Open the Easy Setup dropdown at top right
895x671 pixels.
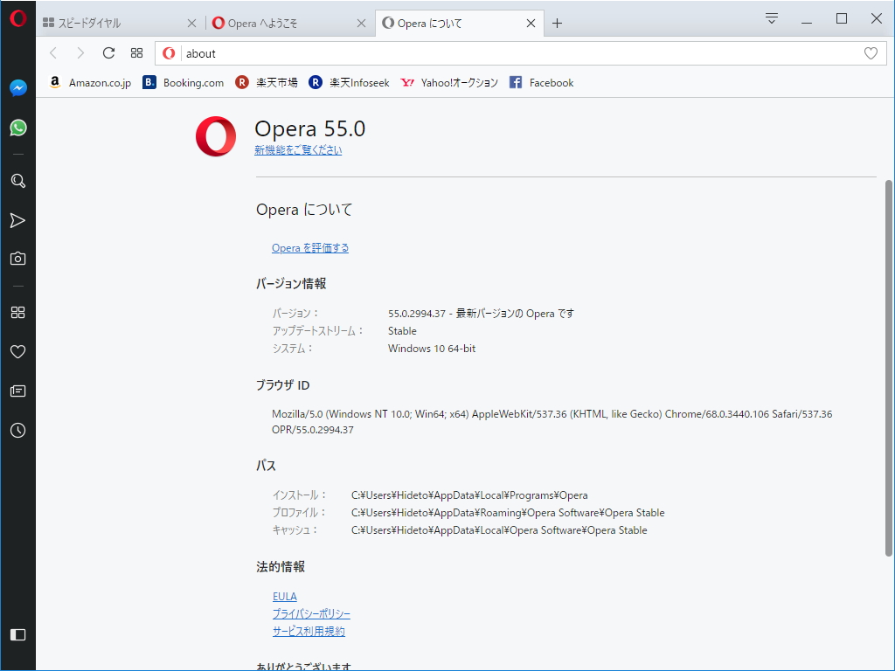coord(771,17)
